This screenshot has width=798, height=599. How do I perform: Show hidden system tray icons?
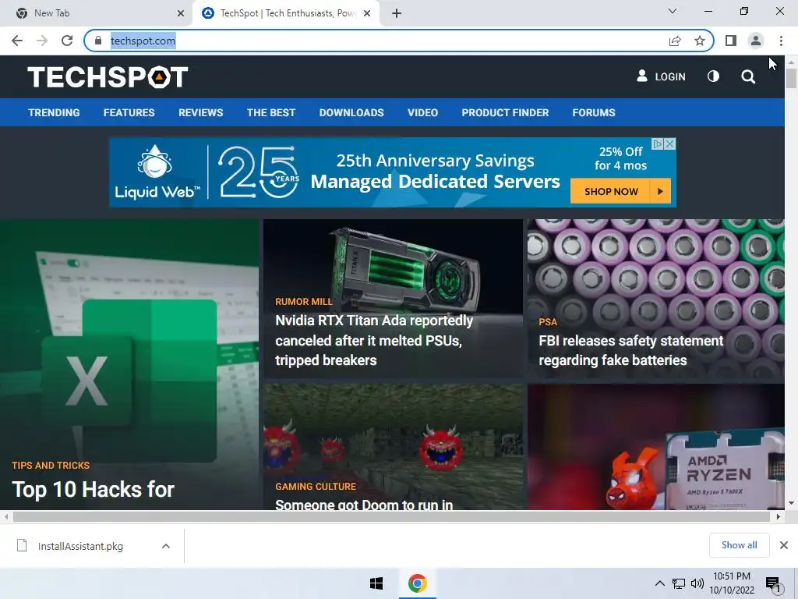[659, 583]
